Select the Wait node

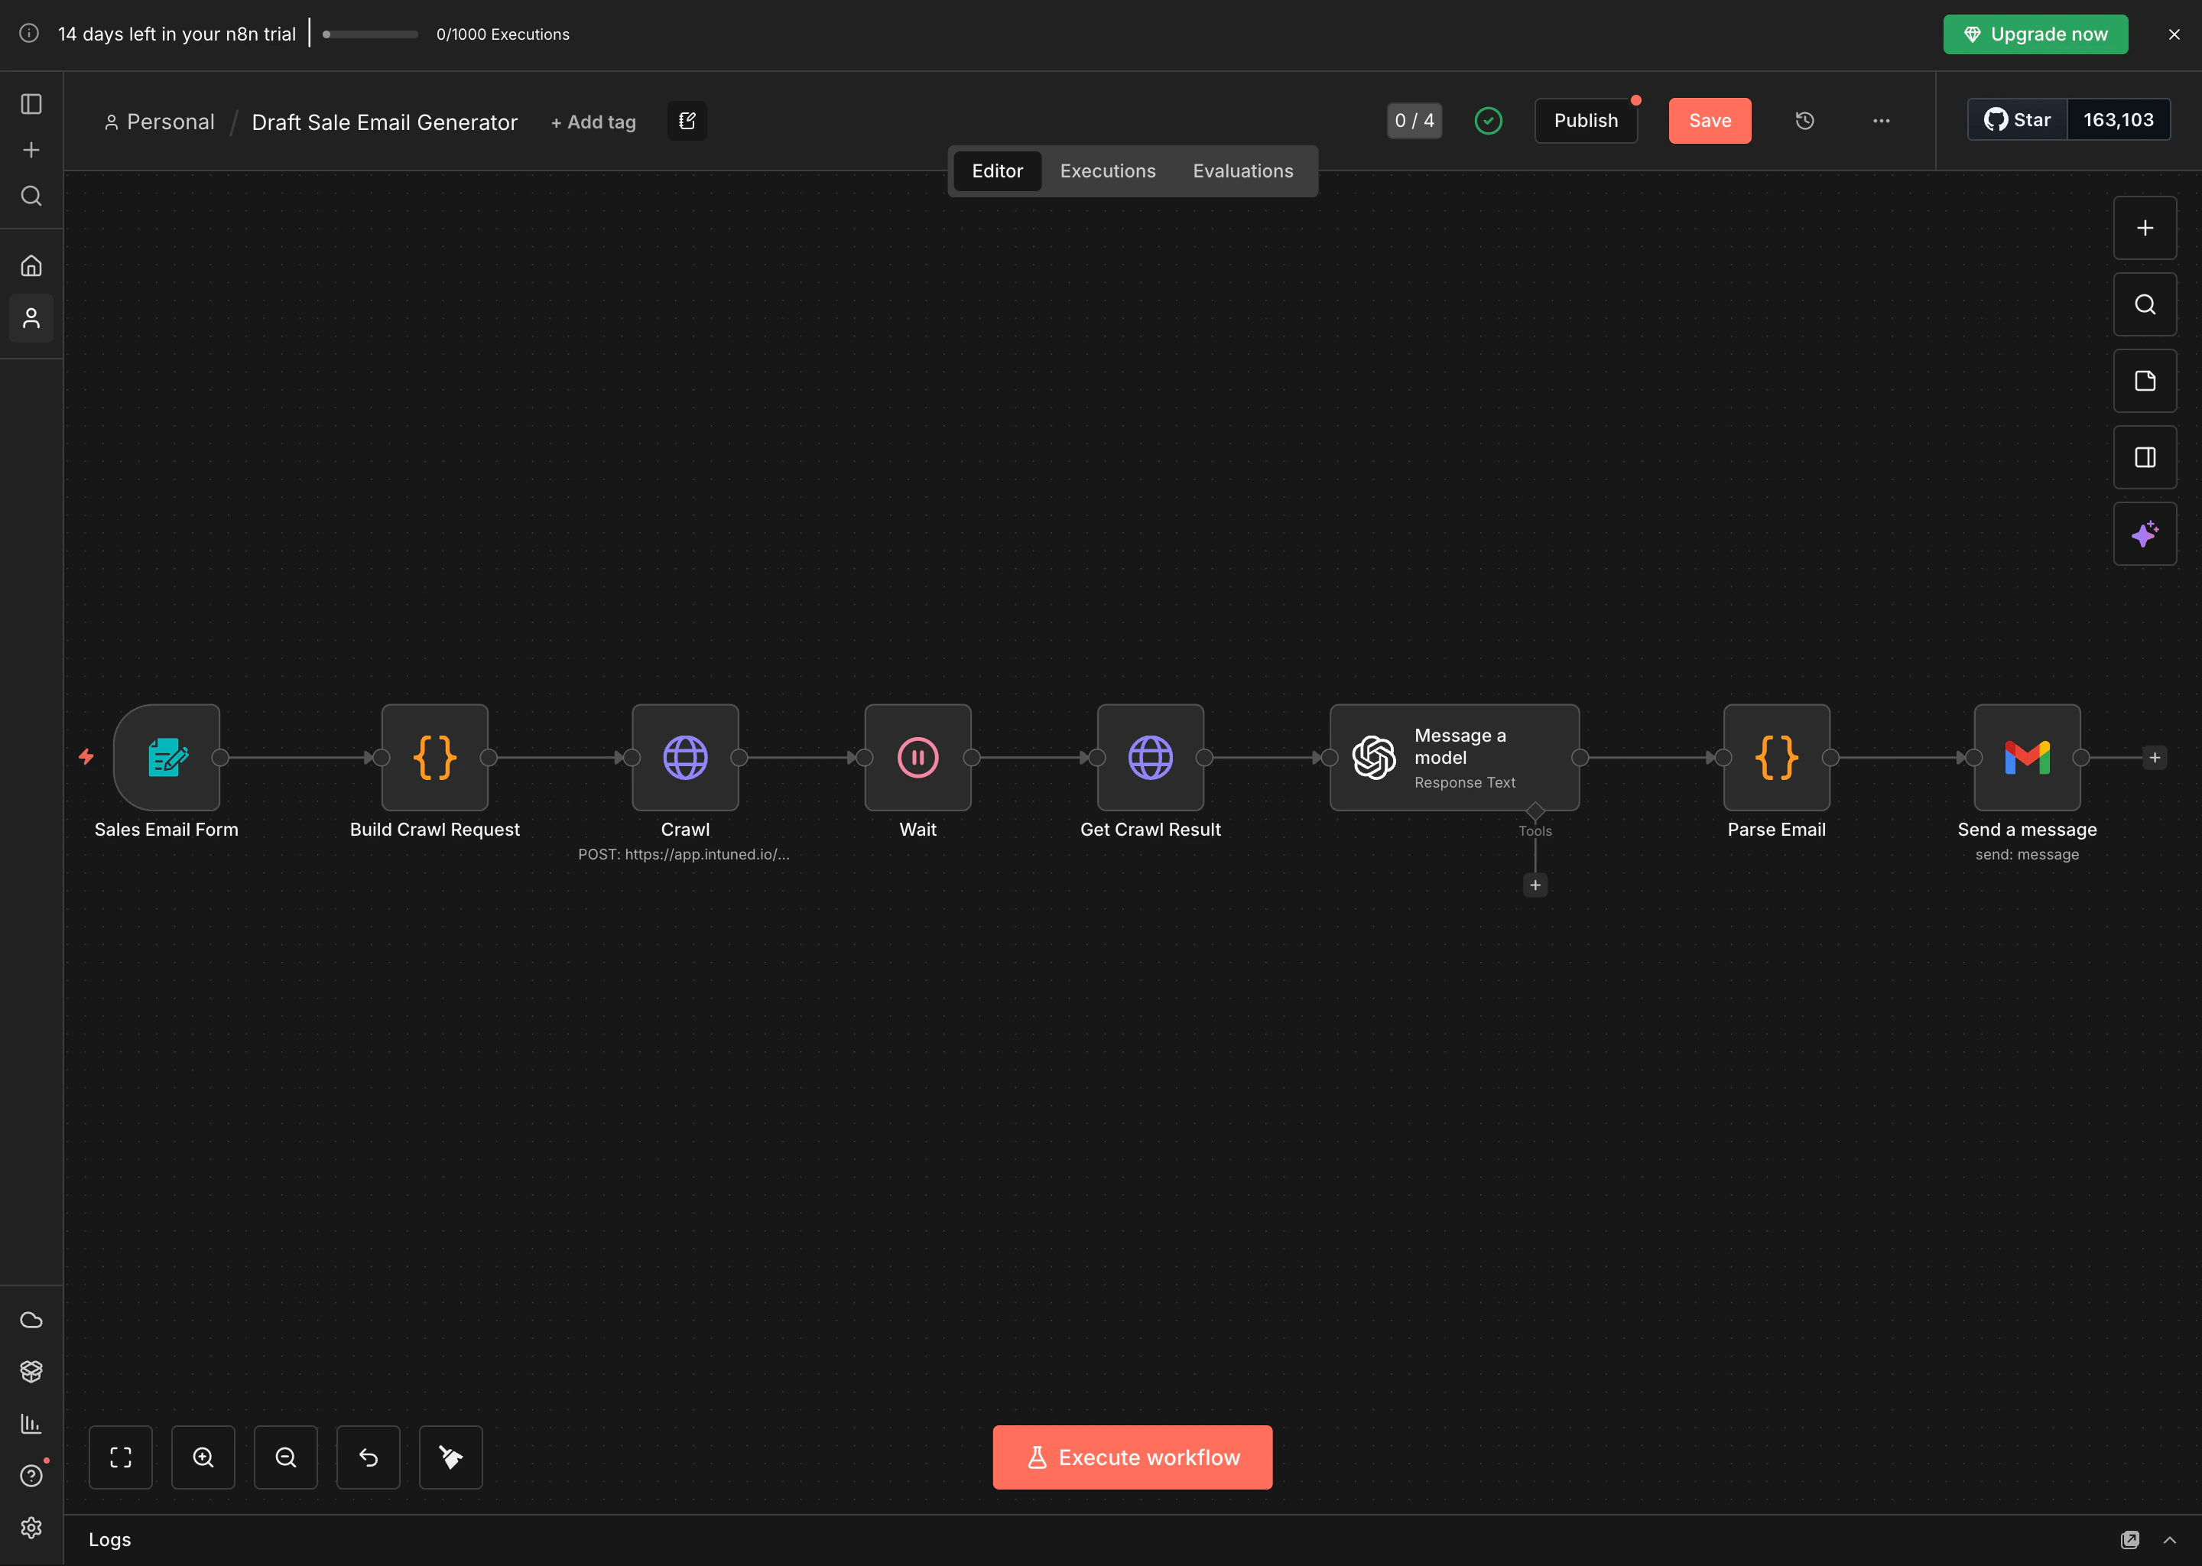coord(917,757)
